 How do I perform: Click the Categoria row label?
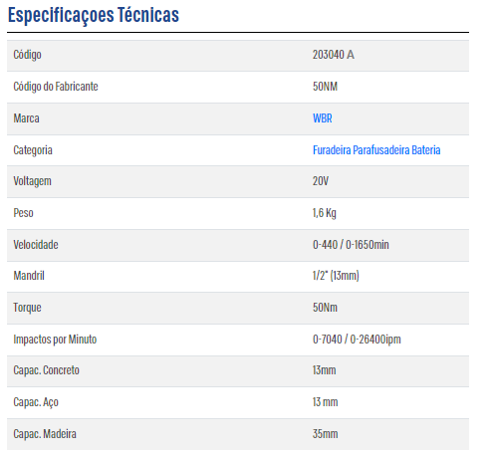point(33,150)
